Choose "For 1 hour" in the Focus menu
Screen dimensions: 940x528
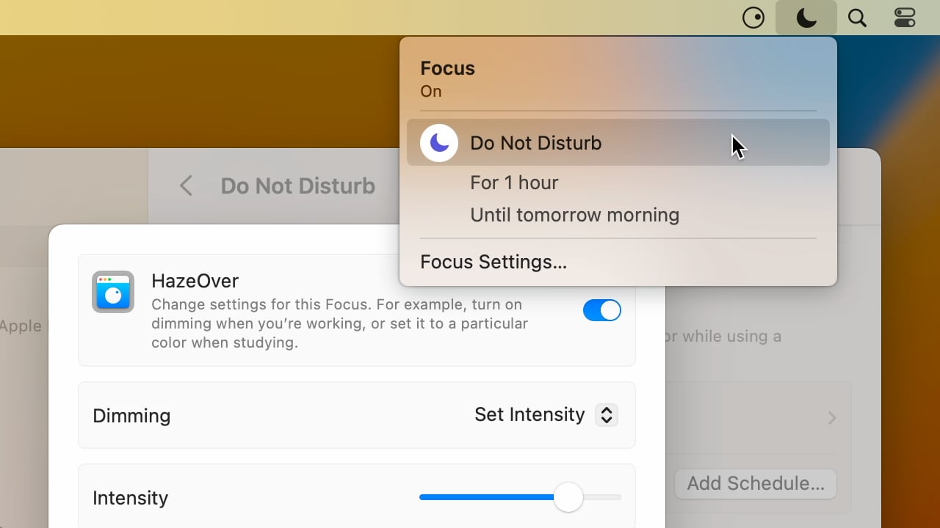pyautogui.click(x=514, y=183)
